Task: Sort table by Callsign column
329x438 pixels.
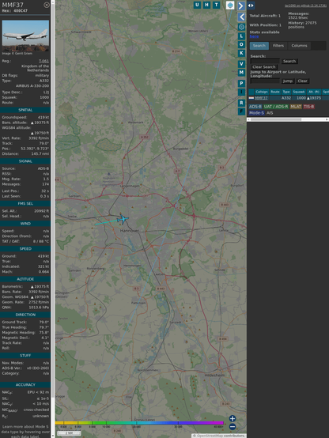Action: click(x=262, y=92)
